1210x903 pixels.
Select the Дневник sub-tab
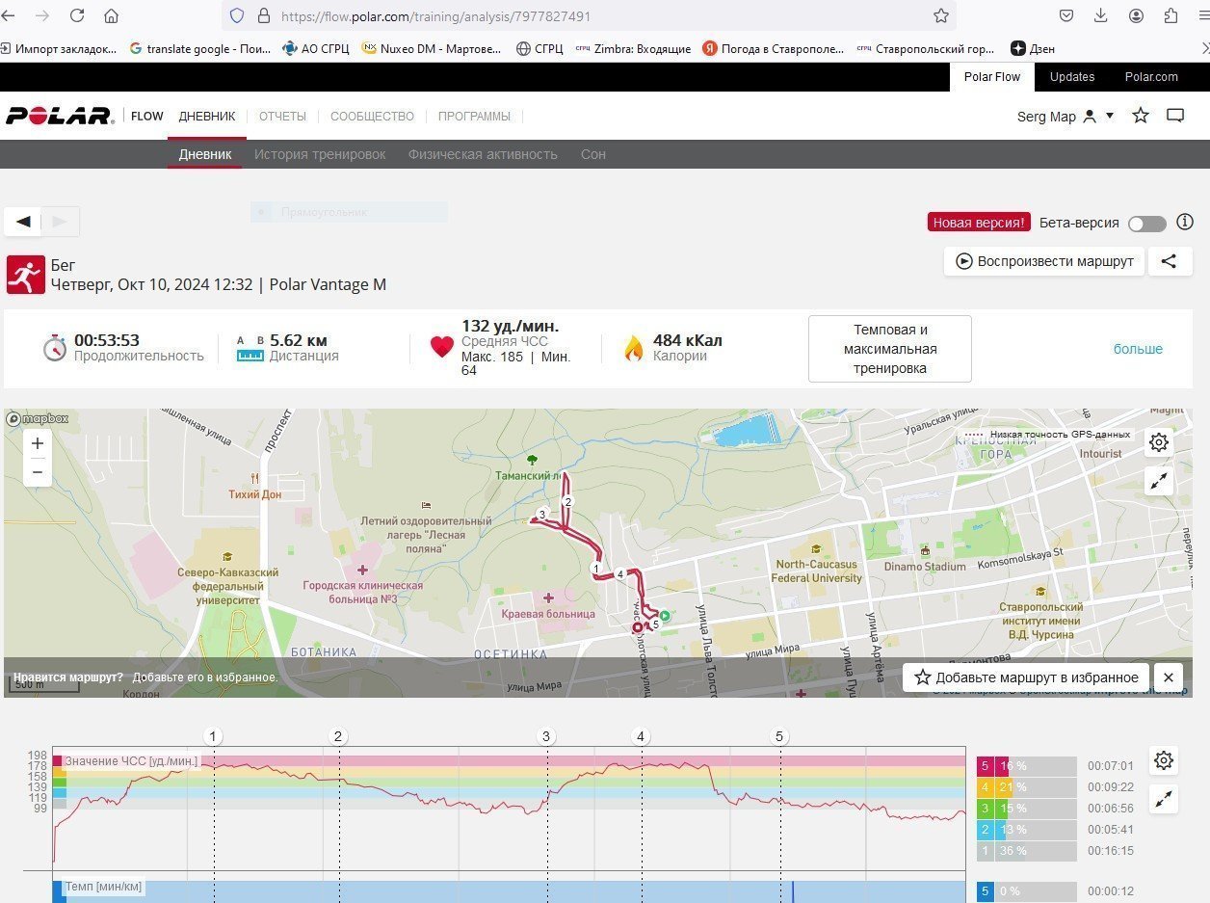(x=205, y=154)
